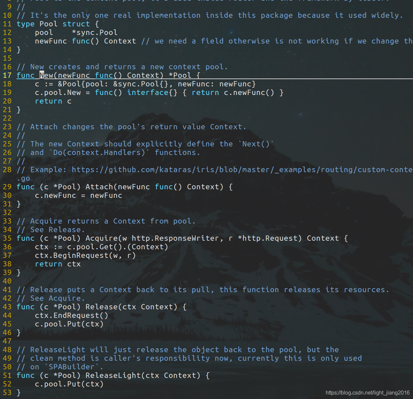Click line number 35 in the gutter

(7, 238)
